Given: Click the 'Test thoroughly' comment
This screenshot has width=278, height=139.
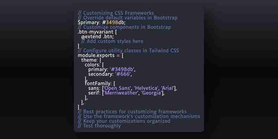Looking at the screenshot, I should point(99,126).
